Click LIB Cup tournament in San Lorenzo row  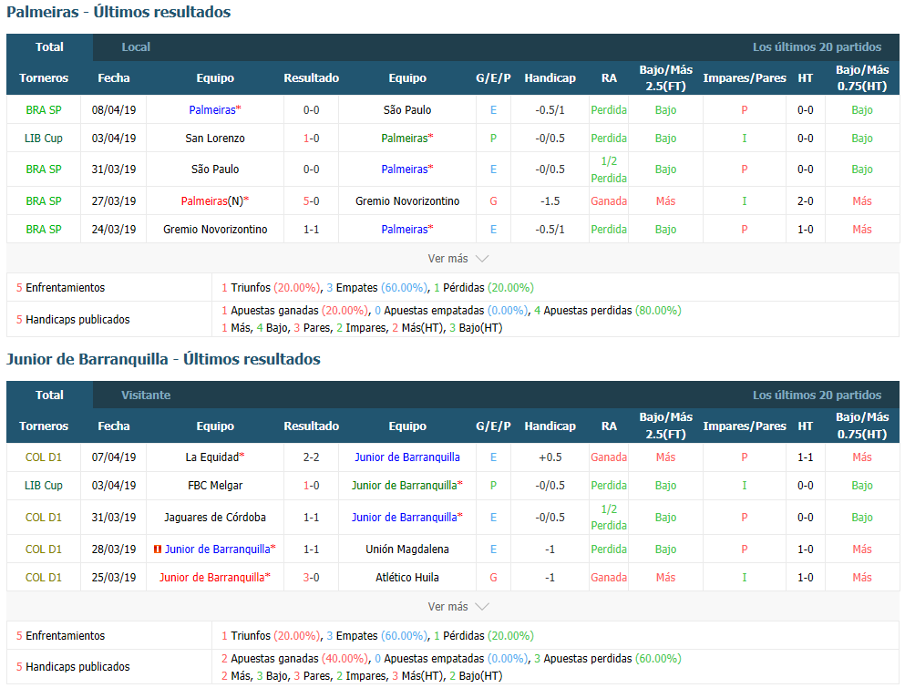43,139
